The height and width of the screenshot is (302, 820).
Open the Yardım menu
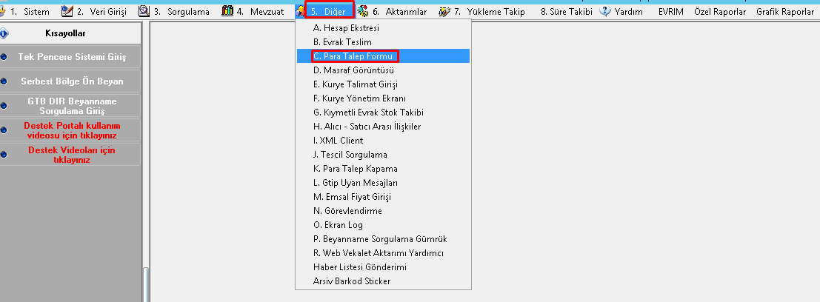pos(628,12)
